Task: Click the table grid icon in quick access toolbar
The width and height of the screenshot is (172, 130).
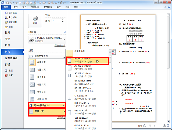Action: coord(44,3)
